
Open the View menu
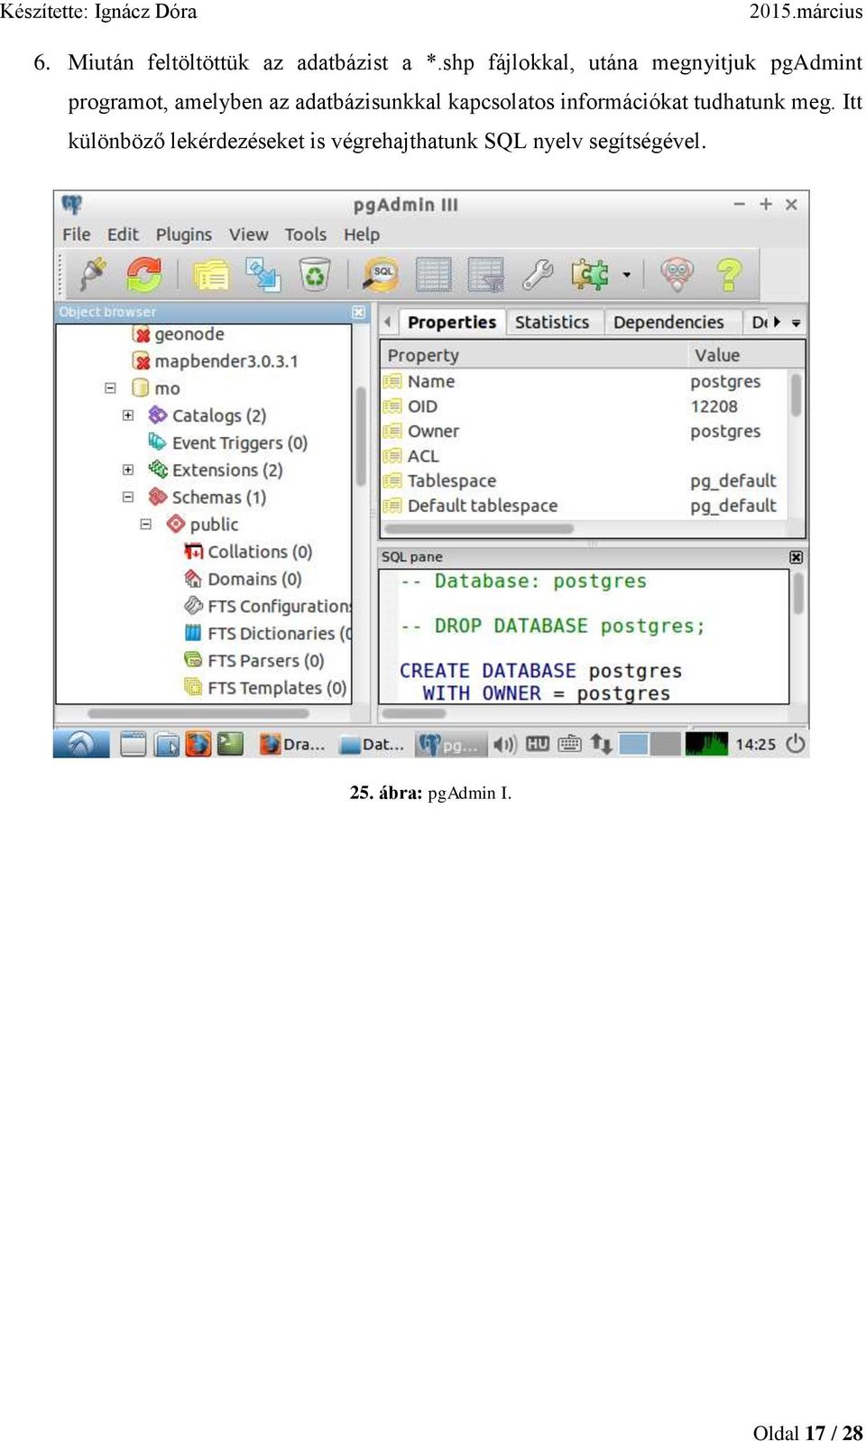tap(248, 235)
